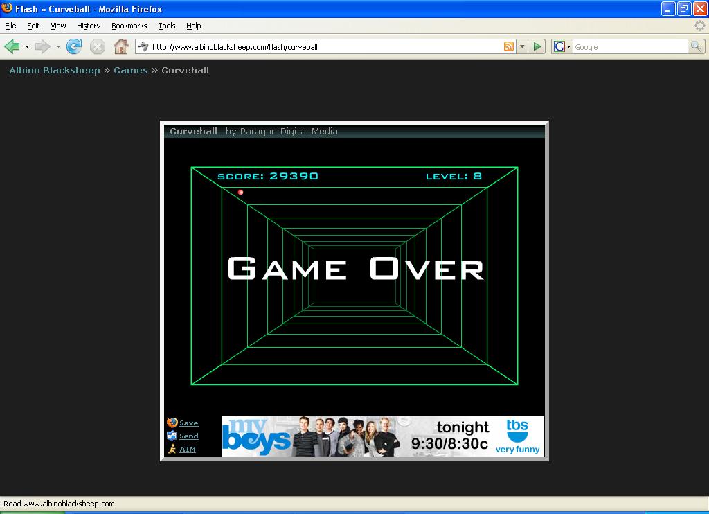
Task: Click the Google search input box
Action: coord(630,46)
